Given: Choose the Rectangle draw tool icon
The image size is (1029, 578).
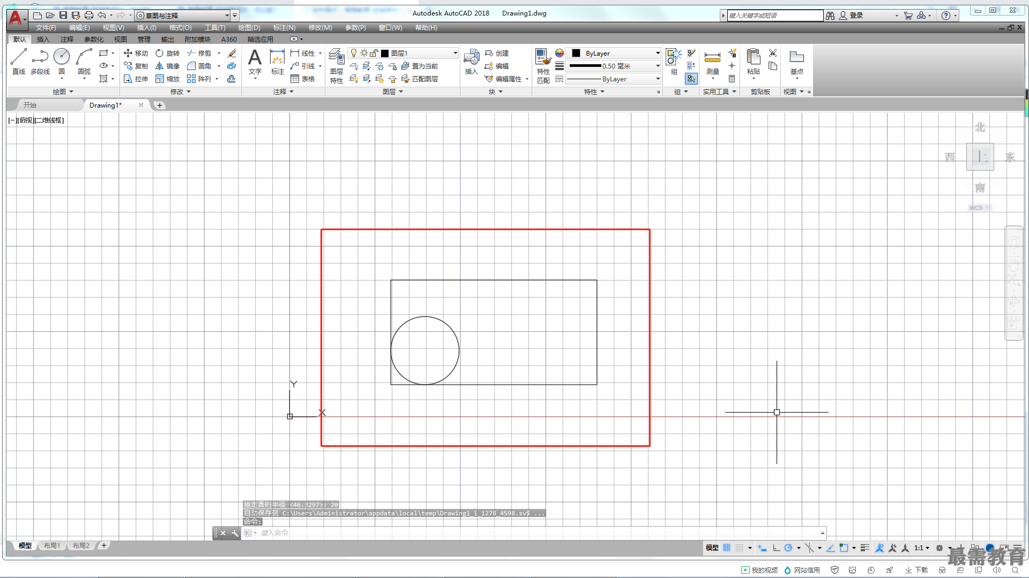Looking at the screenshot, I should click(103, 53).
